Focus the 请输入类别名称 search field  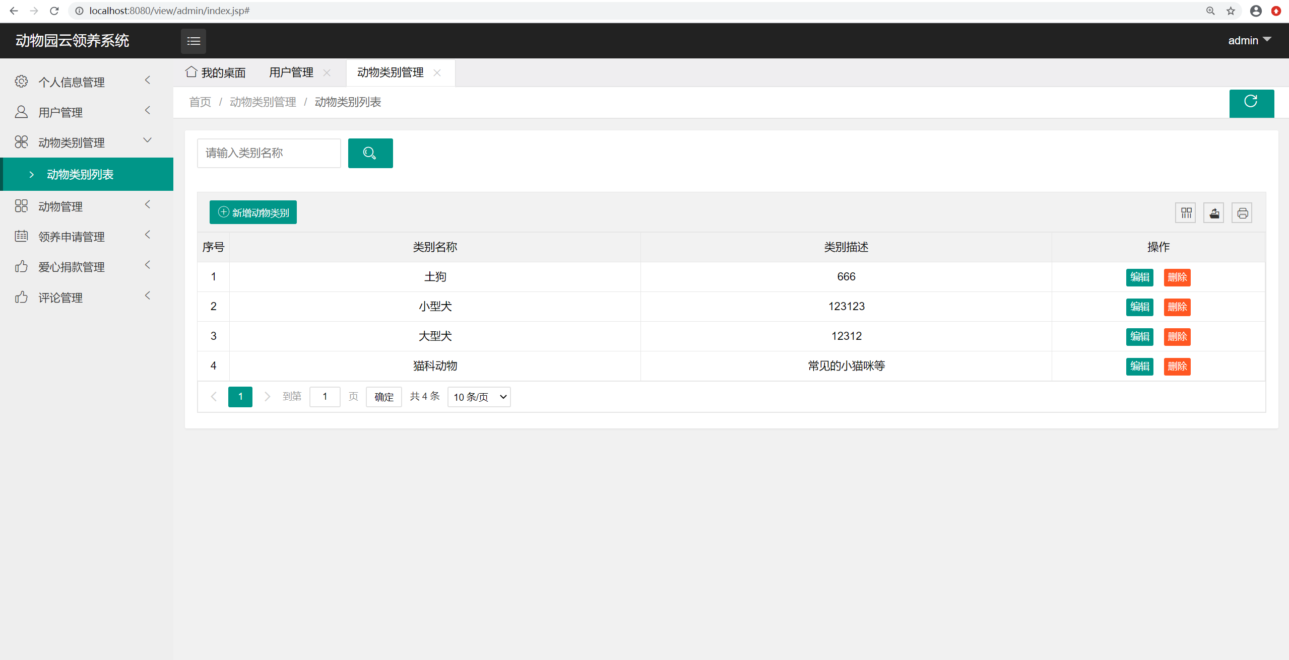(x=269, y=153)
